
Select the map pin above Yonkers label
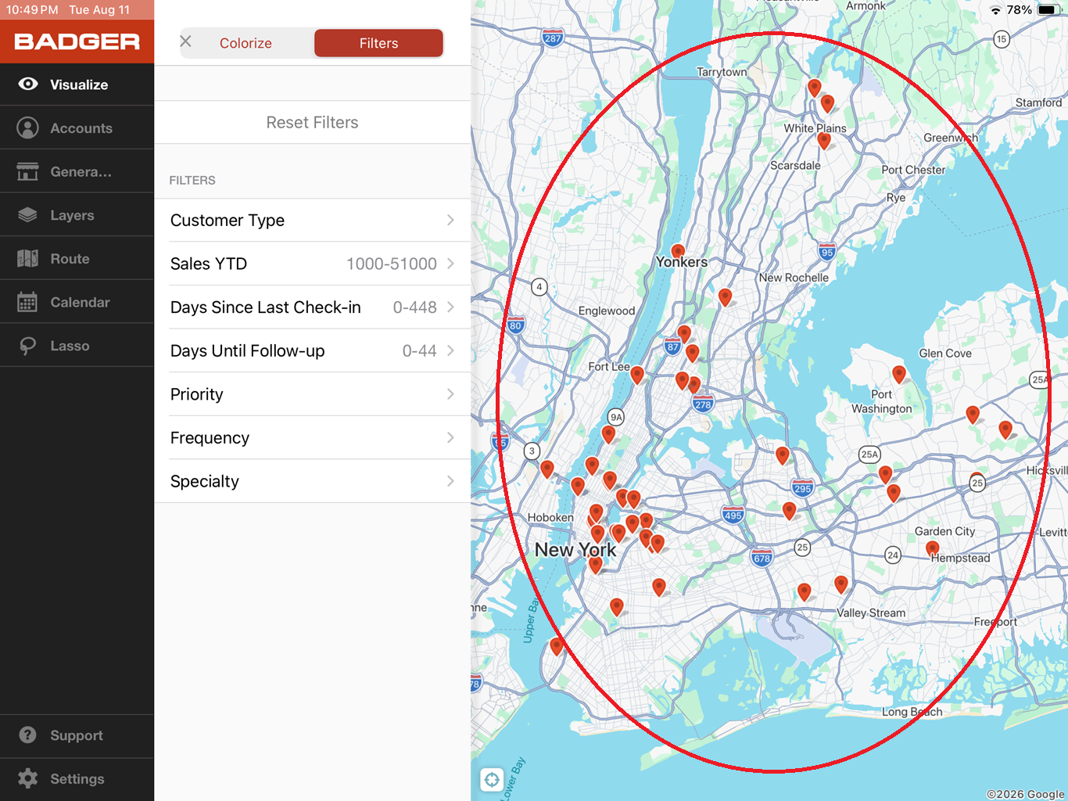678,251
